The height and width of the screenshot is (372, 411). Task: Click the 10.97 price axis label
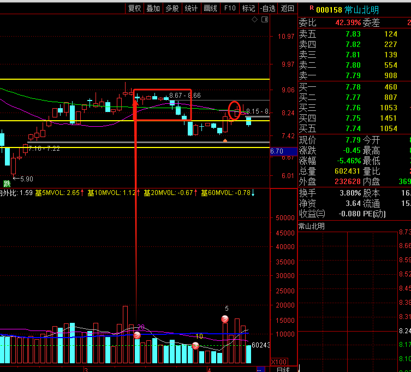click(x=286, y=37)
